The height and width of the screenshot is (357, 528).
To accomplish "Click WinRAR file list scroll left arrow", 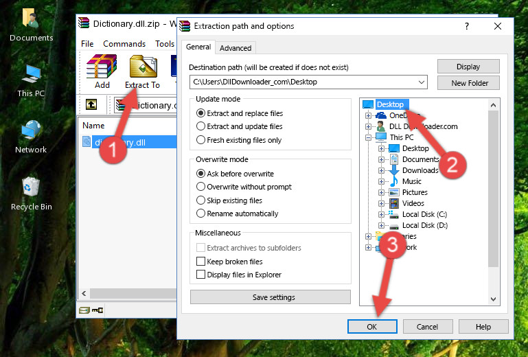I will click(84, 293).
